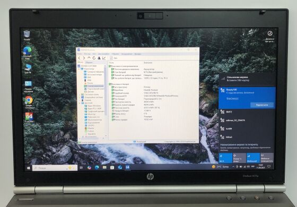
Task: Show hidden system tray icons
Action: click(x=233, y=167)
